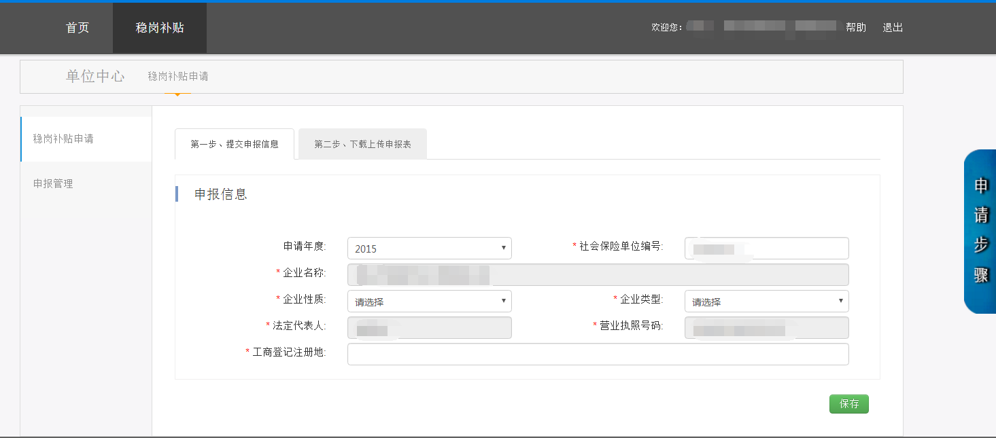Select 稳岗补贴申请 in the left sidebar
Viewport: 996px width, 438px height.
64,139
